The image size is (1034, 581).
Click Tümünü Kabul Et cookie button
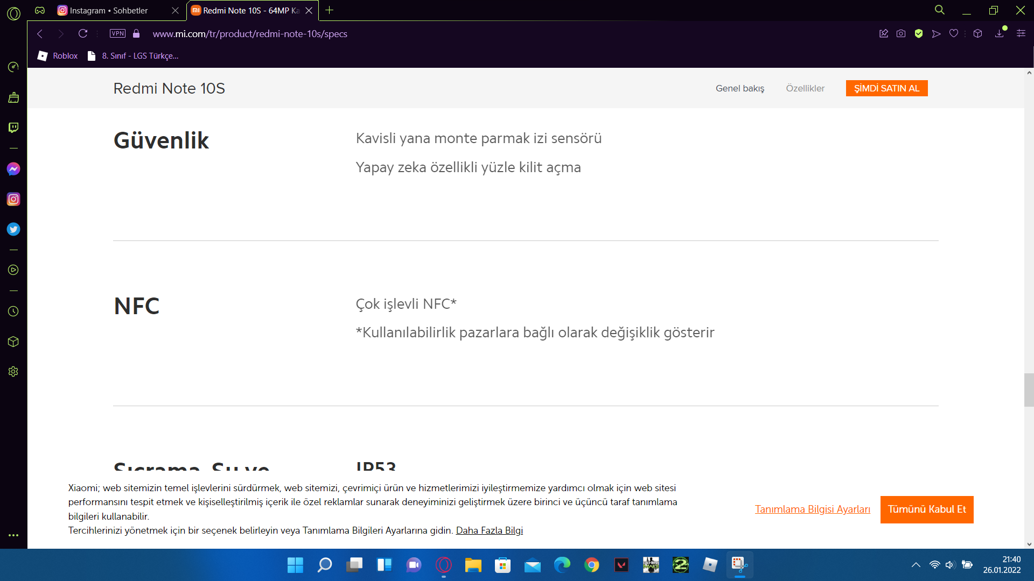(x=926, y=509)
